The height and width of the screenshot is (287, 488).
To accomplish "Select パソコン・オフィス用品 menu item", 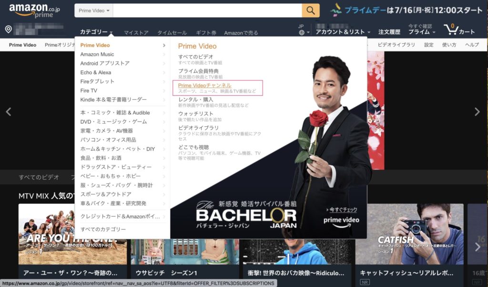I will click(x=108, y=140).
